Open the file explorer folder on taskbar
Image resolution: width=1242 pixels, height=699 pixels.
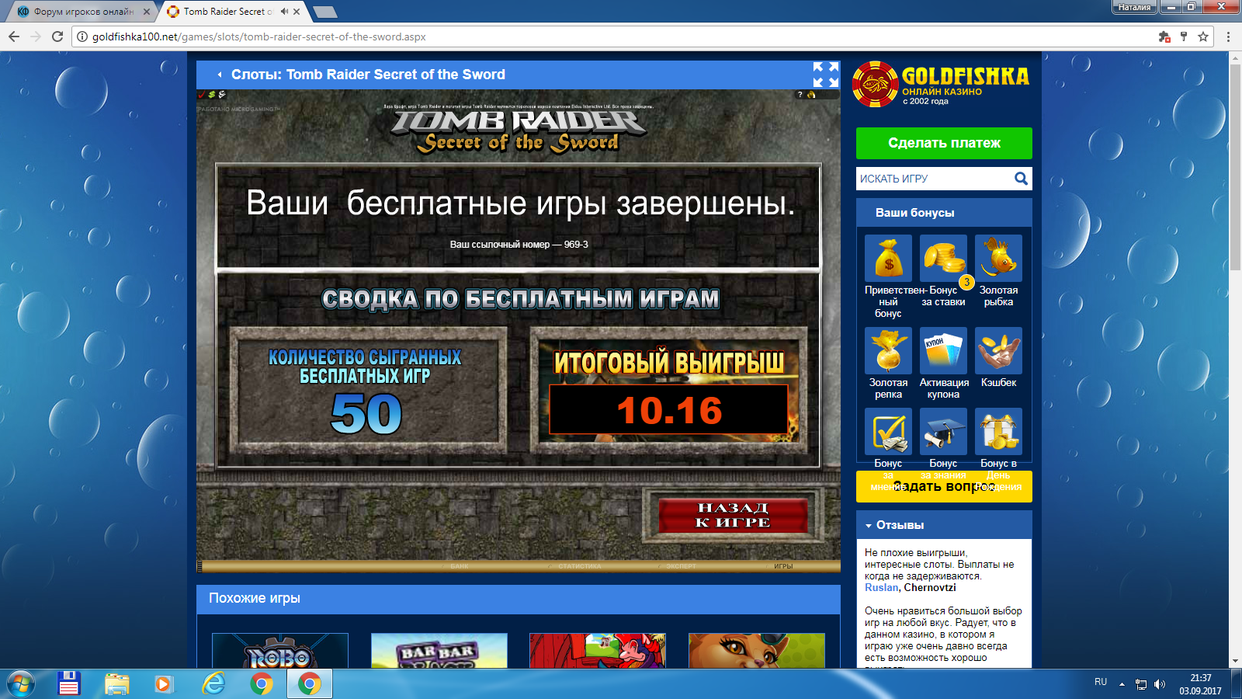pyautogui.click(x=116, y=683)
